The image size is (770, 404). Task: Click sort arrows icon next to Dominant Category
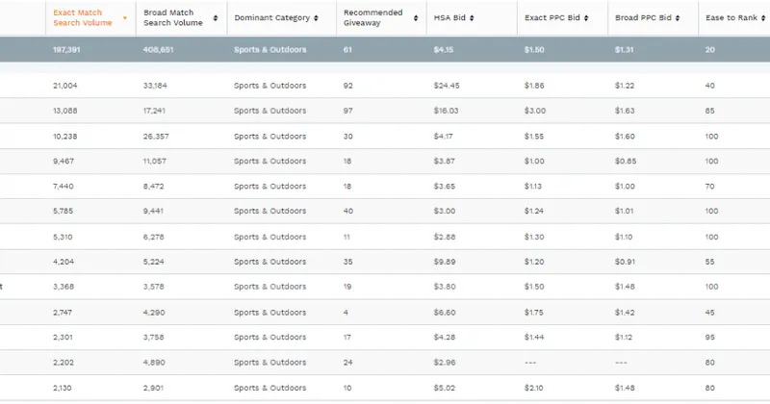(316, 18)
